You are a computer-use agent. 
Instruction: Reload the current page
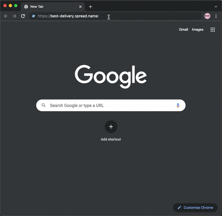point(23,16)
